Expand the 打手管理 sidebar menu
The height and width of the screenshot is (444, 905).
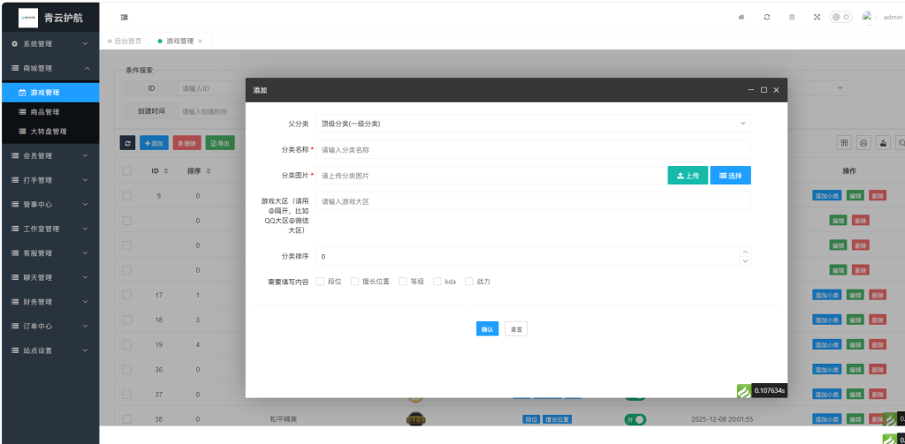click(x=49, y=180)
